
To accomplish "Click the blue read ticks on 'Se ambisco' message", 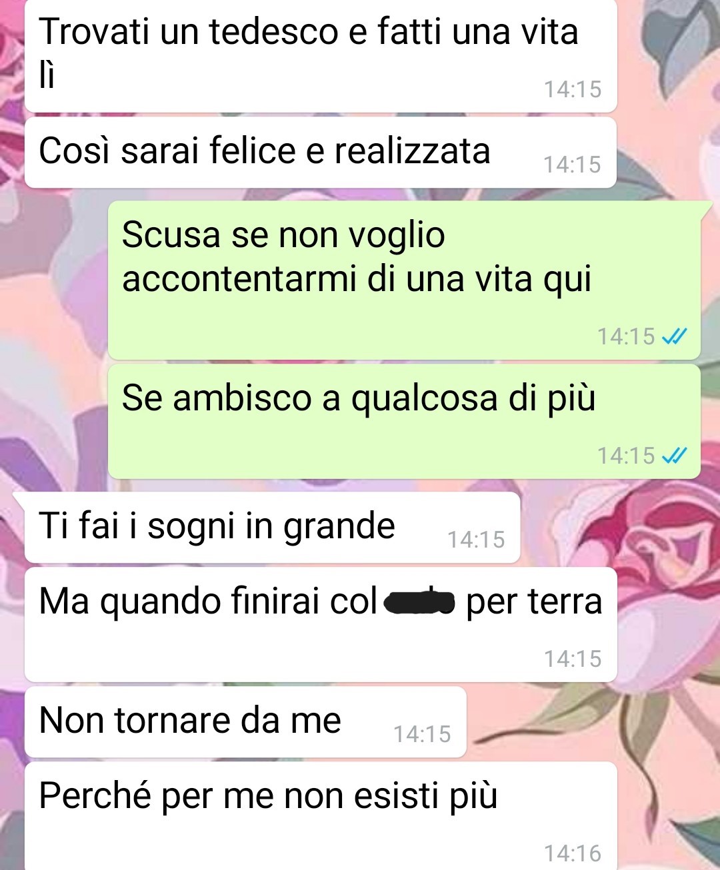I will pos(674,456).
